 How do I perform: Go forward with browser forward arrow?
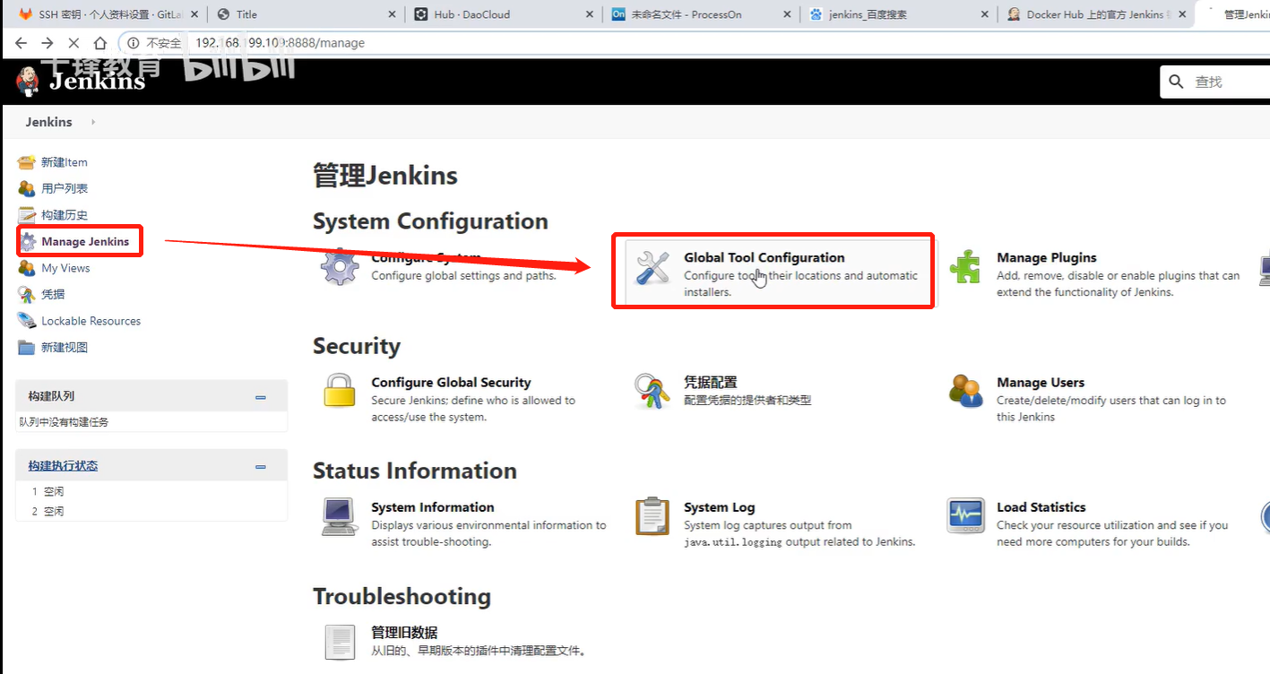(x=48, y=43)
